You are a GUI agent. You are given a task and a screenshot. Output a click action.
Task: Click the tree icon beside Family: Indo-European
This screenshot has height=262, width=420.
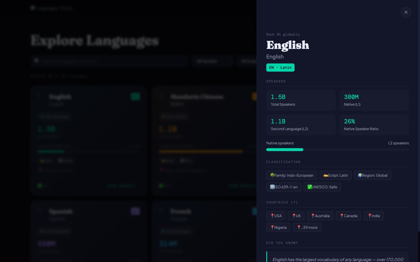coord(272,175)
